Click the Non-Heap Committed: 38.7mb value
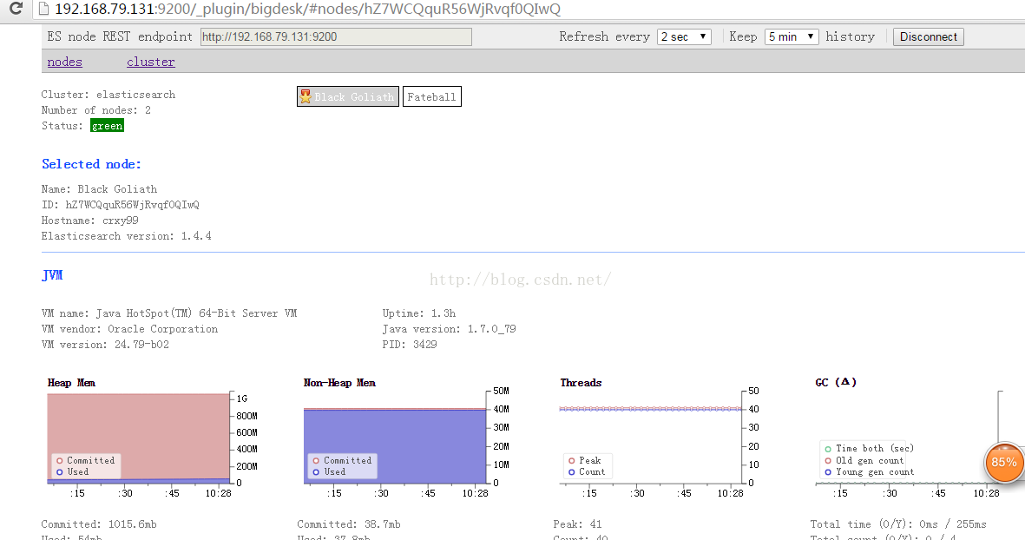This screenshot has width=1025, height=540. pyautogui.click(x=349, y=525)
